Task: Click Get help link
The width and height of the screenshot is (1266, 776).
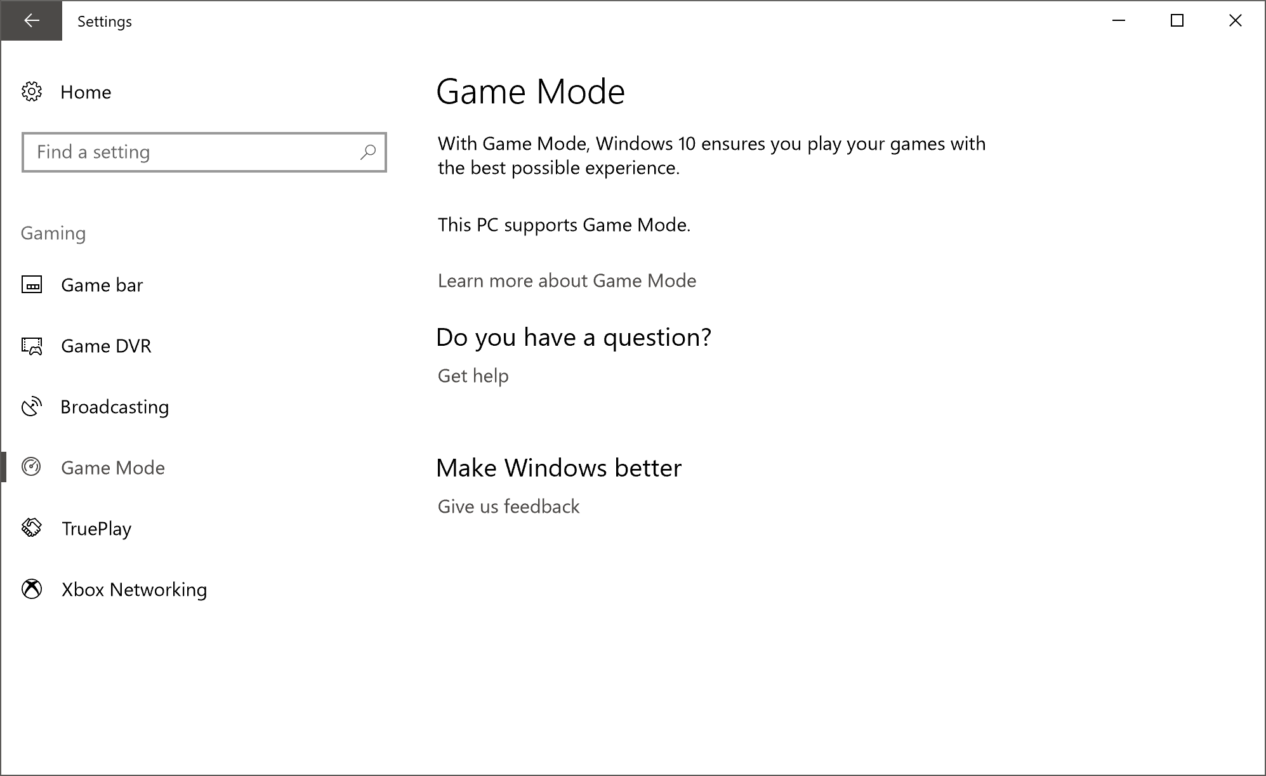Action: pos(472,376)
